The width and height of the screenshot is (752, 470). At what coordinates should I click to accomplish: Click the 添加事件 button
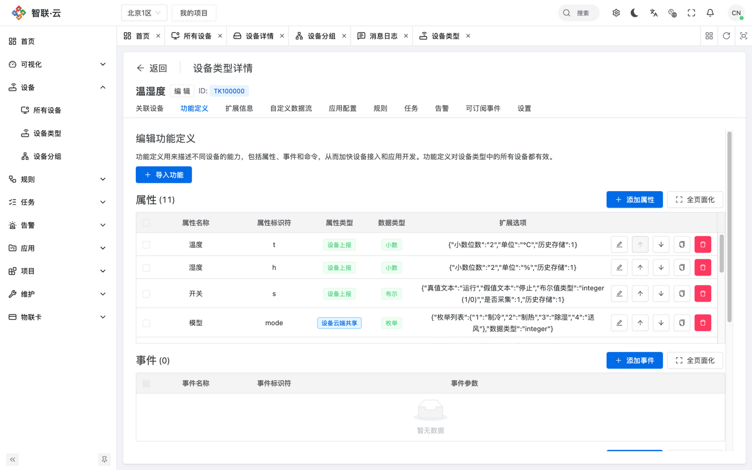pyautogui.click(x=634, y=360)
